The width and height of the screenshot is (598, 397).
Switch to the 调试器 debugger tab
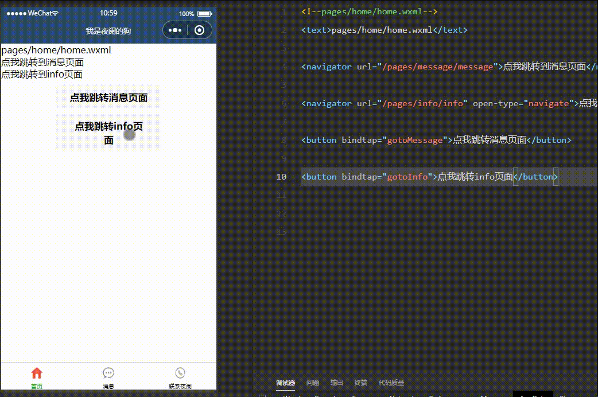[x=285, y=383]
